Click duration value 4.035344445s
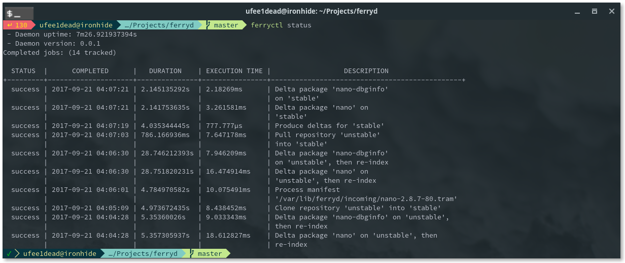The height and width of the screenshot is (263, 625). click(165, 125)
